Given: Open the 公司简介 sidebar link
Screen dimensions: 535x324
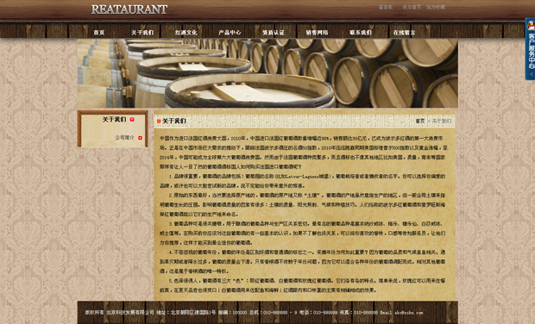Looking at the screenshot, I should click(x=124, y=138).
